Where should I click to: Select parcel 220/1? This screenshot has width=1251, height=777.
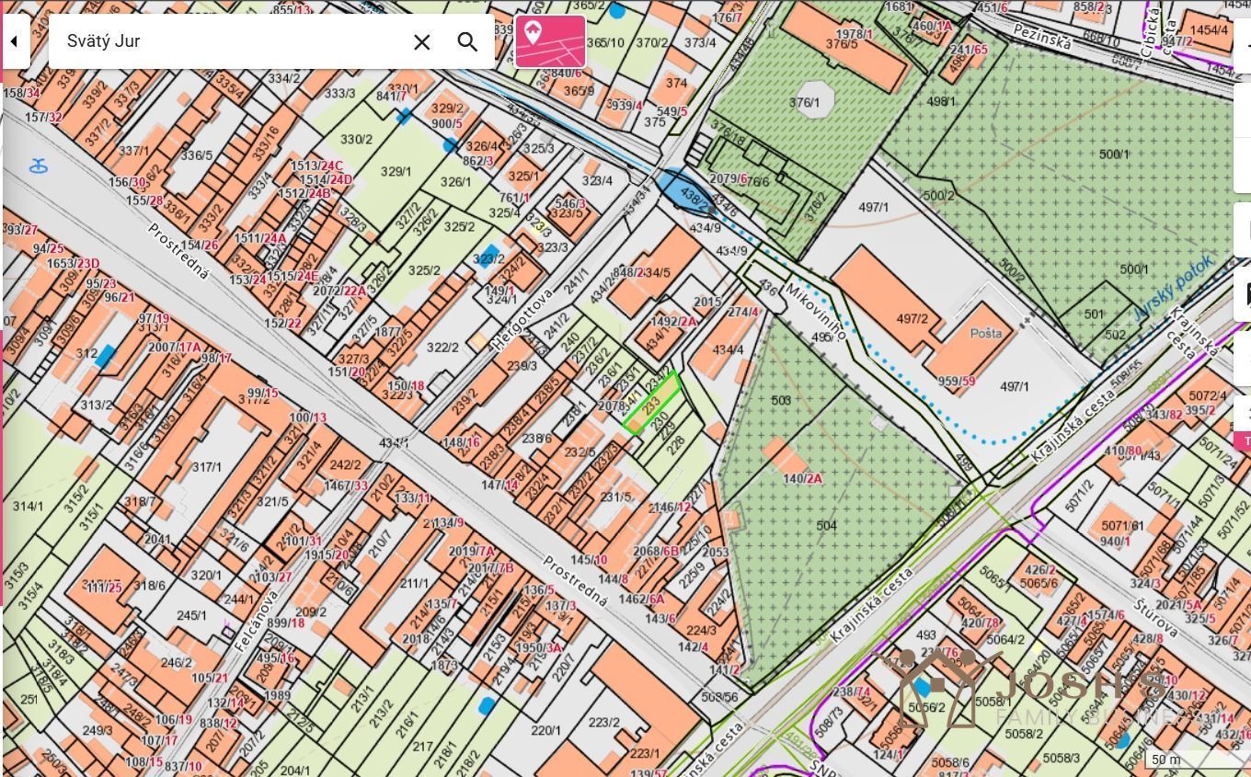[545, 730]
